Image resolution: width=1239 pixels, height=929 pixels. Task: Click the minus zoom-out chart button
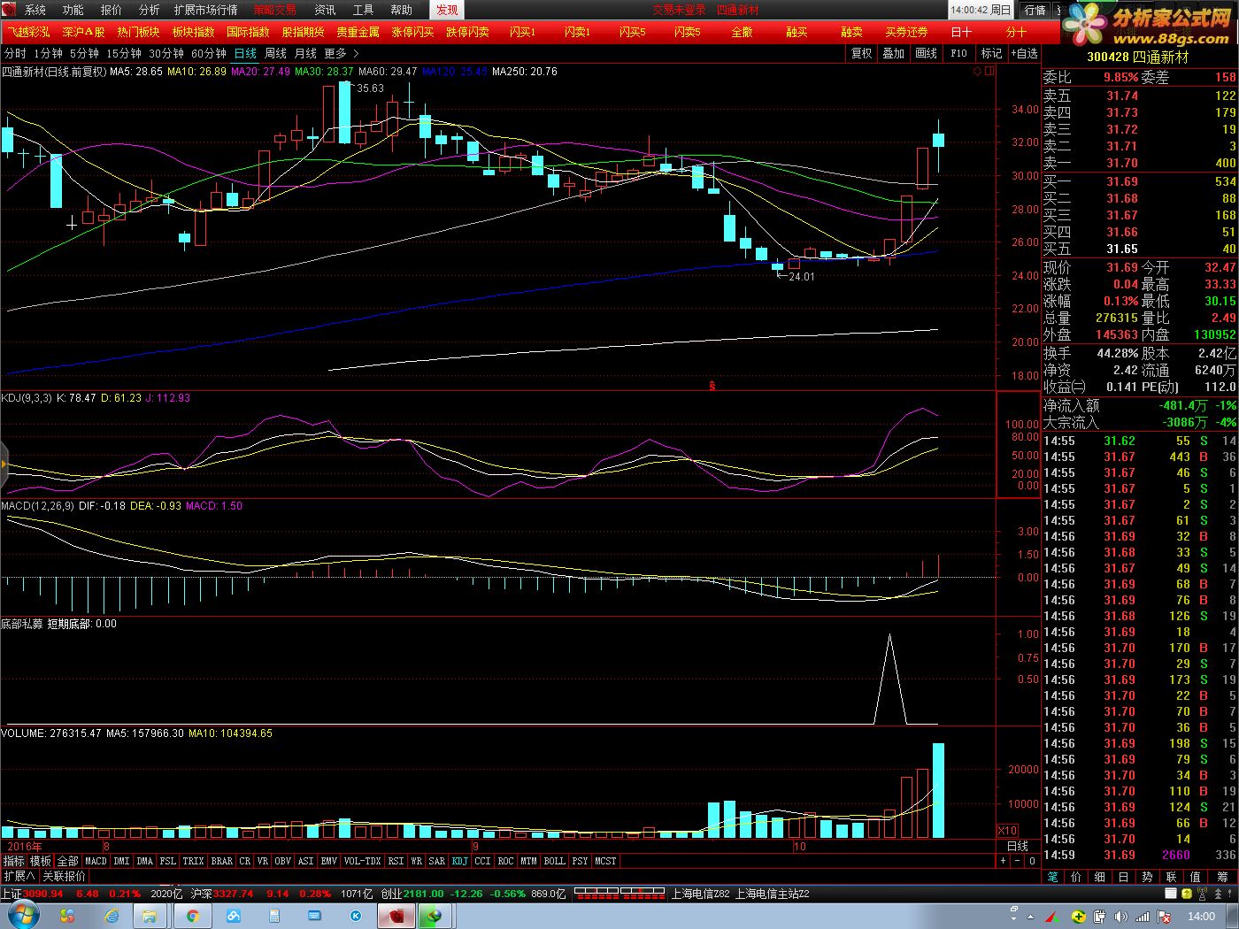[x=1017, y=861]
